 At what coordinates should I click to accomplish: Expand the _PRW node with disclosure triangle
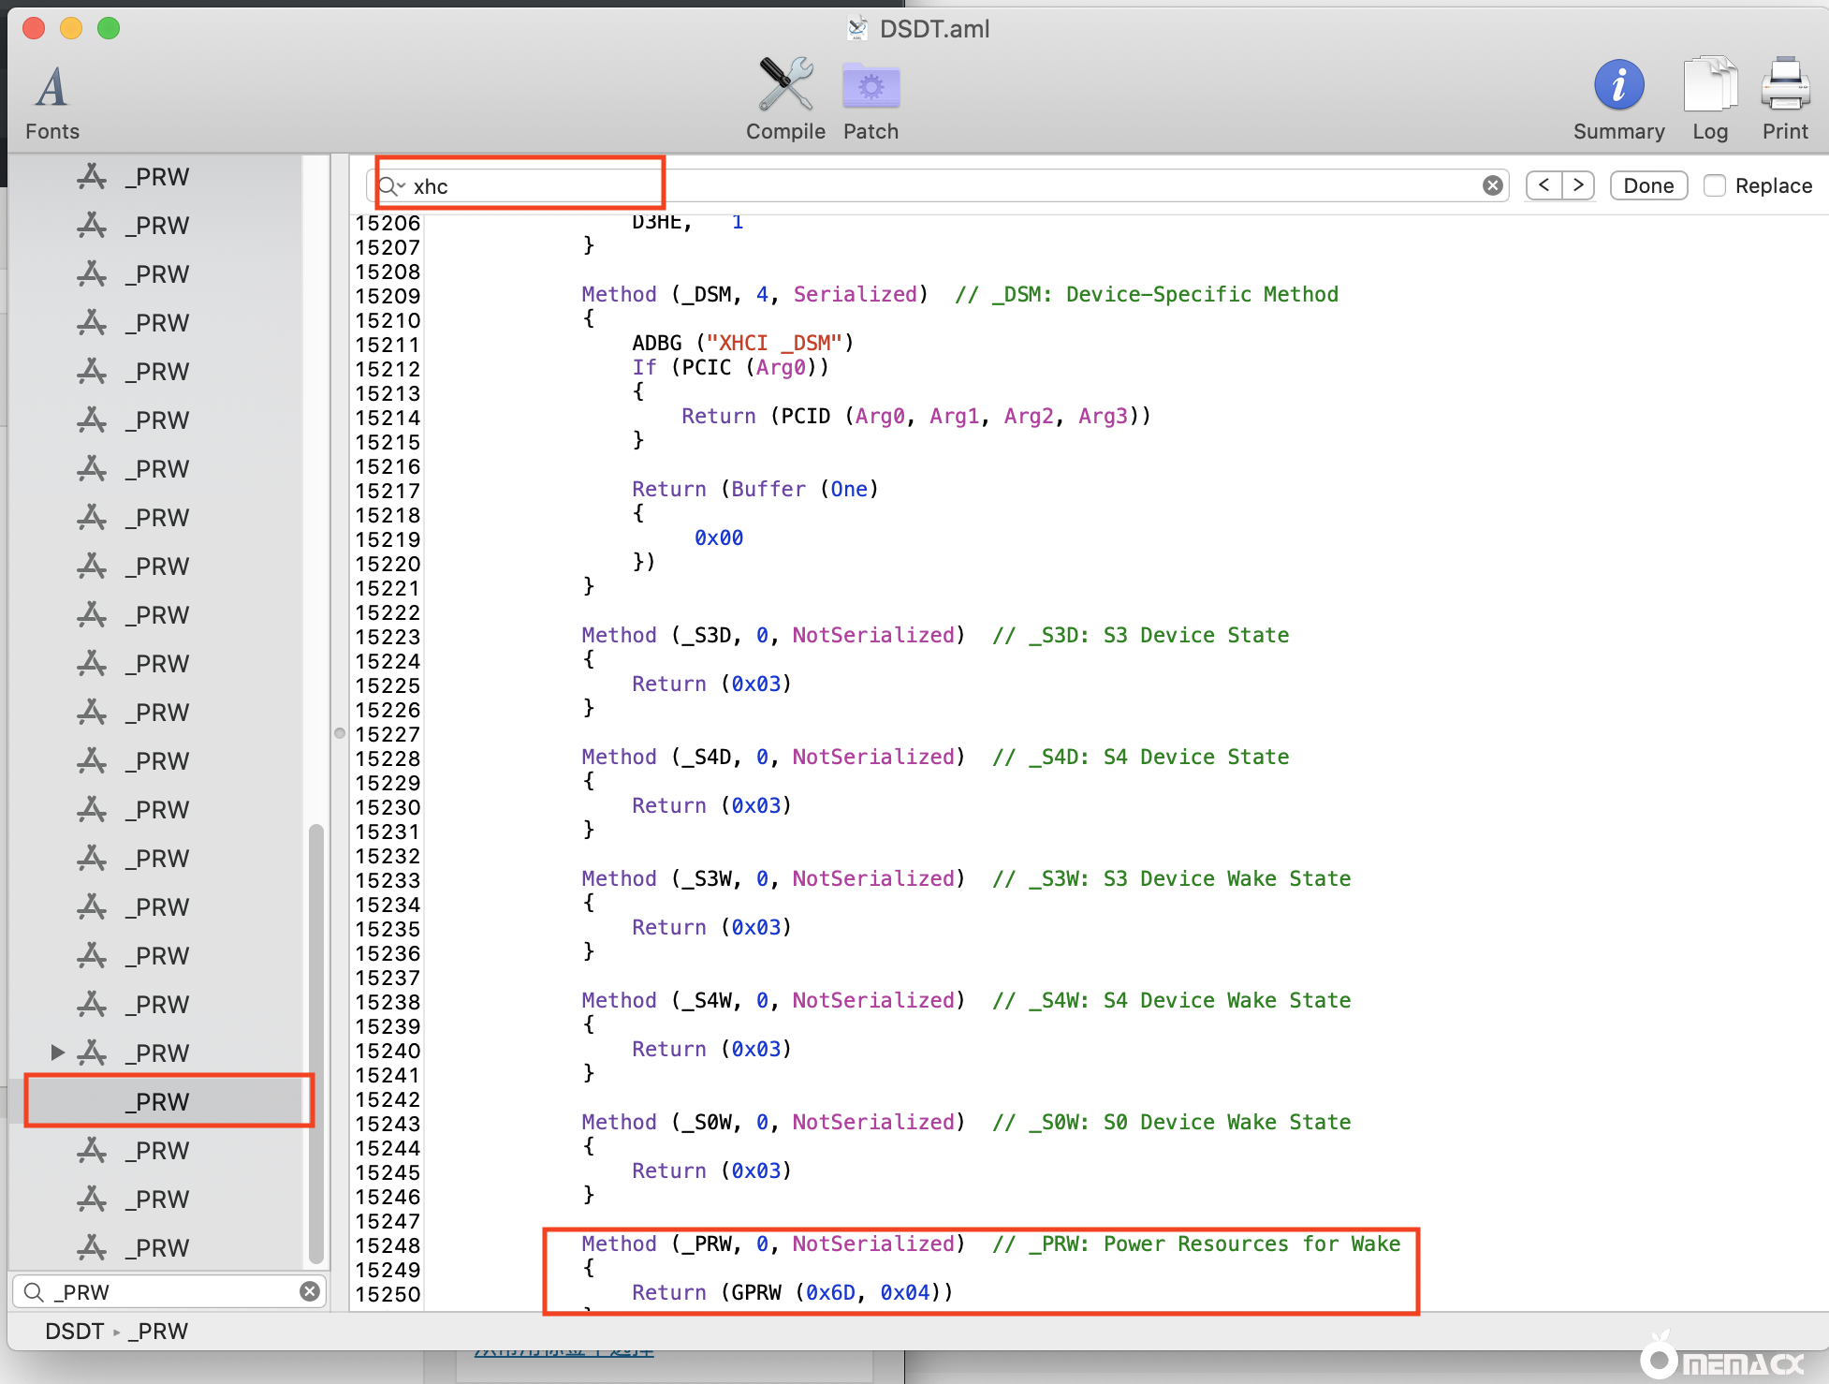[57, 1053]
